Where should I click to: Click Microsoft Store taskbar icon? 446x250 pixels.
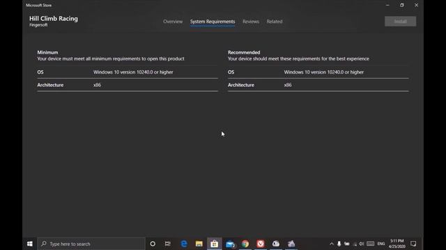(x=215, y=244)
